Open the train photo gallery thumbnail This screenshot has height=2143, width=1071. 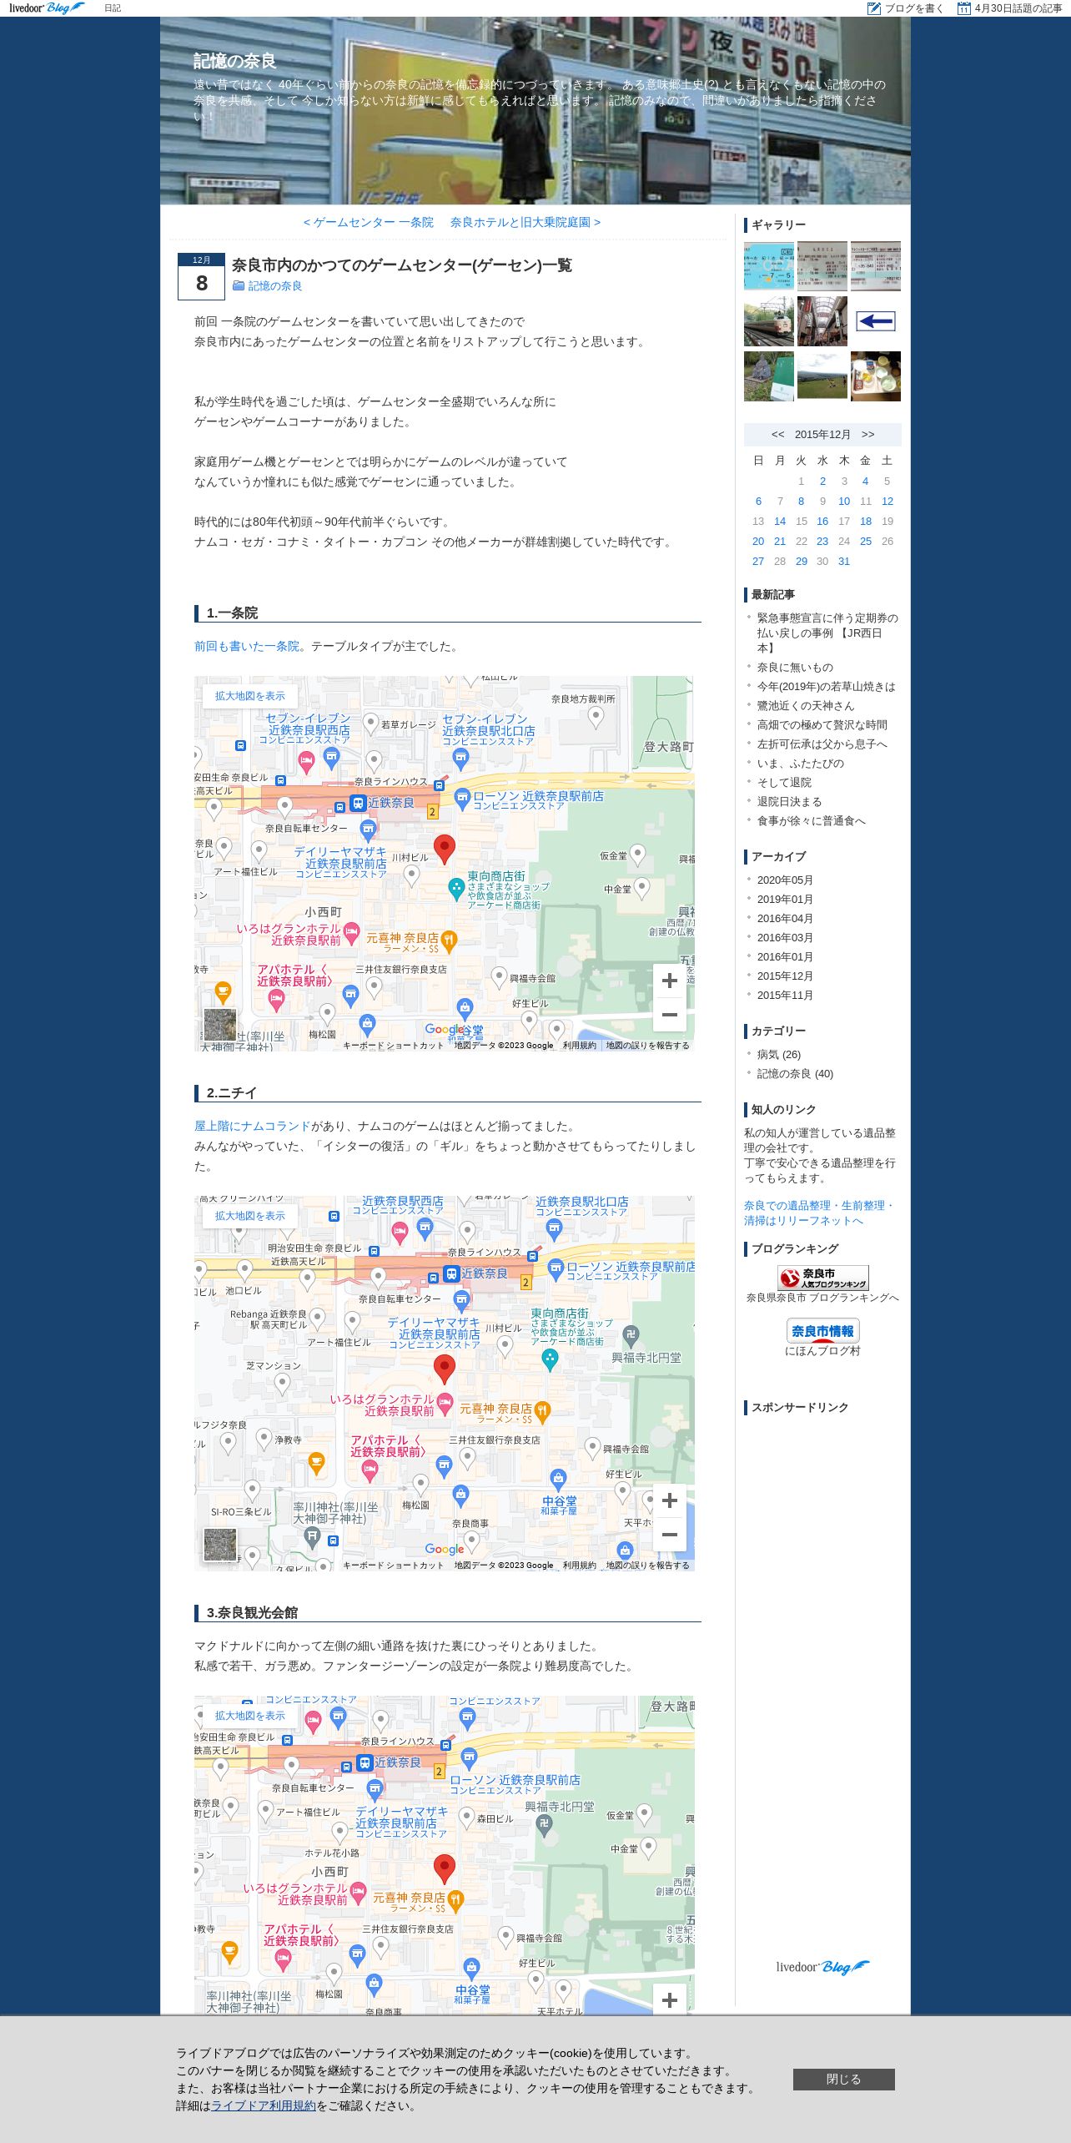click(768, 321)
